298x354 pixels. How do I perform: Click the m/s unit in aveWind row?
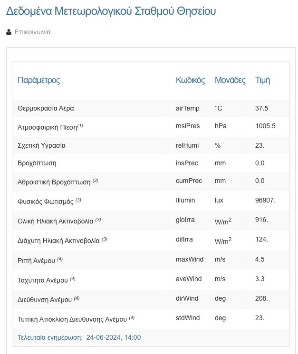click(220, 279)
